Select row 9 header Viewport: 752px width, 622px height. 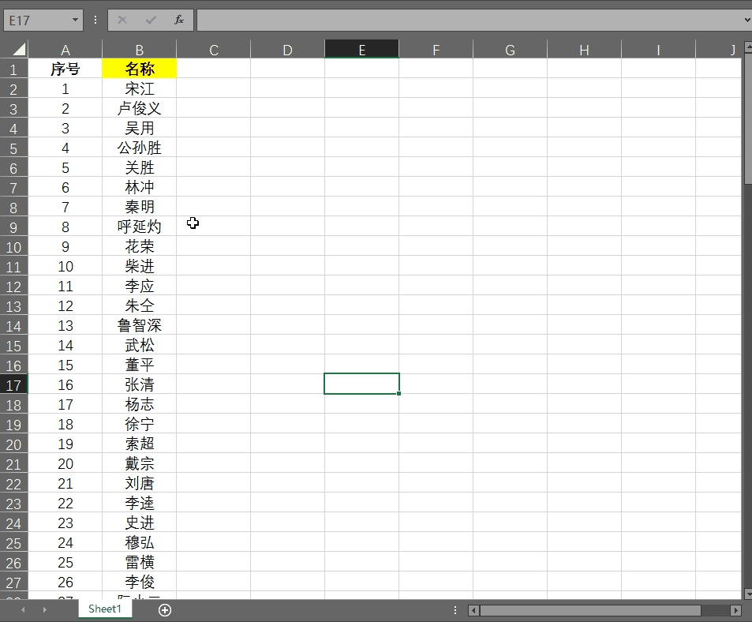[x=13, y=227]
